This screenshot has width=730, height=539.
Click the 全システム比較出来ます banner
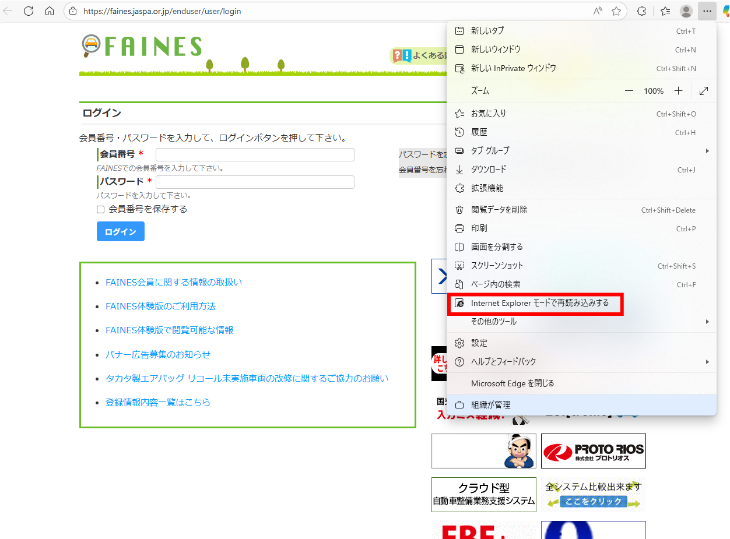594,495
